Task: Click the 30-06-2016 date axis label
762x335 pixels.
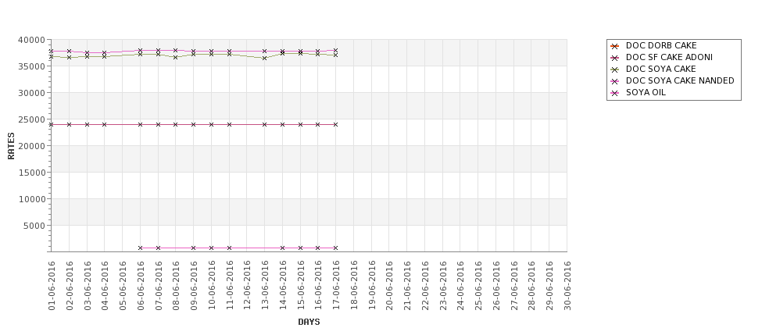Action: pyautogui.click(x=567, y=286)
